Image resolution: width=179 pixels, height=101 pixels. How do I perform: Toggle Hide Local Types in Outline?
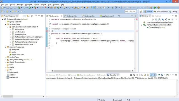click(x=172, y=19)
